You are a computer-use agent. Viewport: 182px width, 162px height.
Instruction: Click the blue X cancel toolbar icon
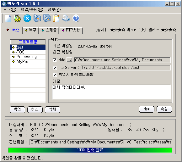27,18
